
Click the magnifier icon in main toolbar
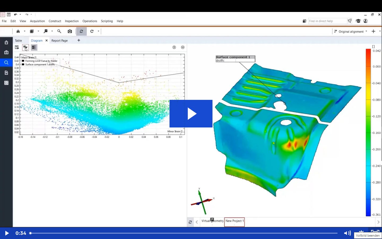click(59, 31)
